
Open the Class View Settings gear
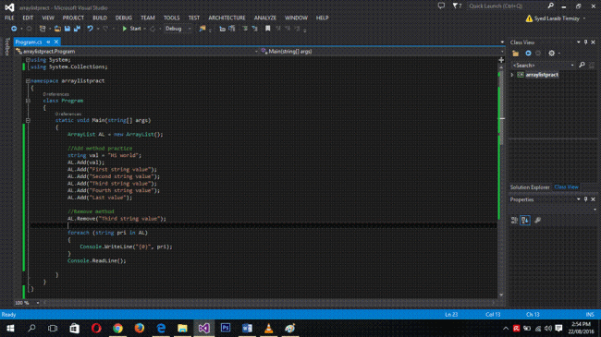click(552, 54)
